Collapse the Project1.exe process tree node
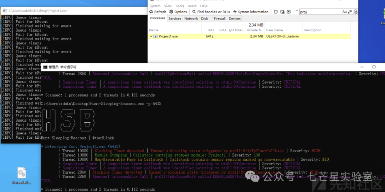The height and width of the screenshot is (192, 385). (151, 36)
